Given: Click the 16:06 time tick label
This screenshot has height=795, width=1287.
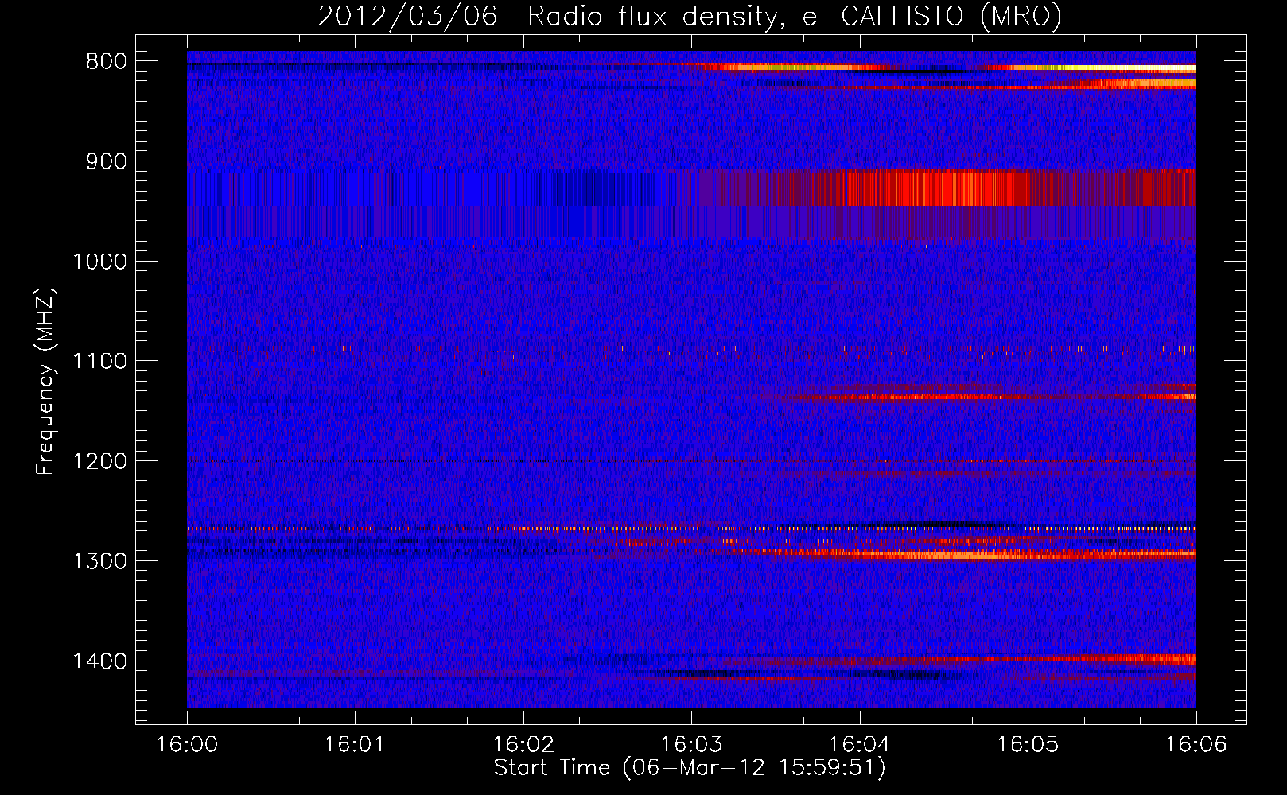Looking at the screenshot, I should coord(1196,745).
